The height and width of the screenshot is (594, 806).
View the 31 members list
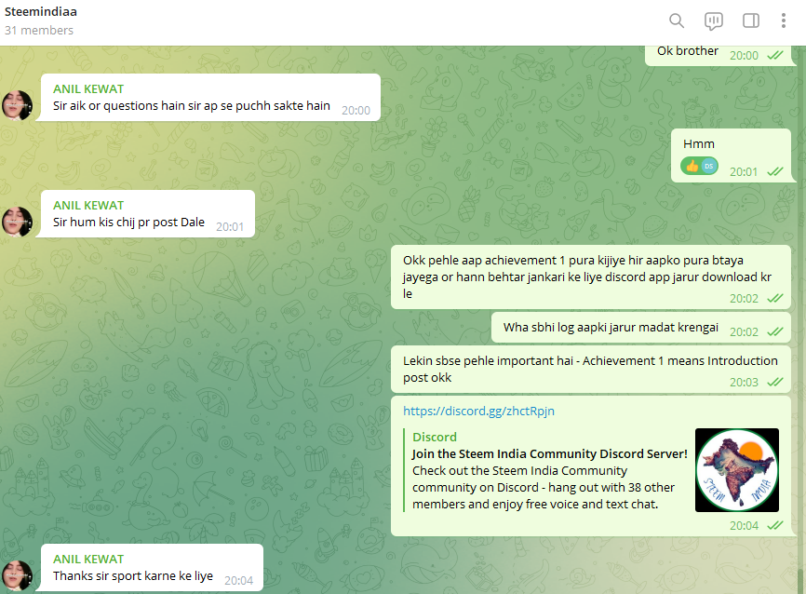click(x=39, y=31)
